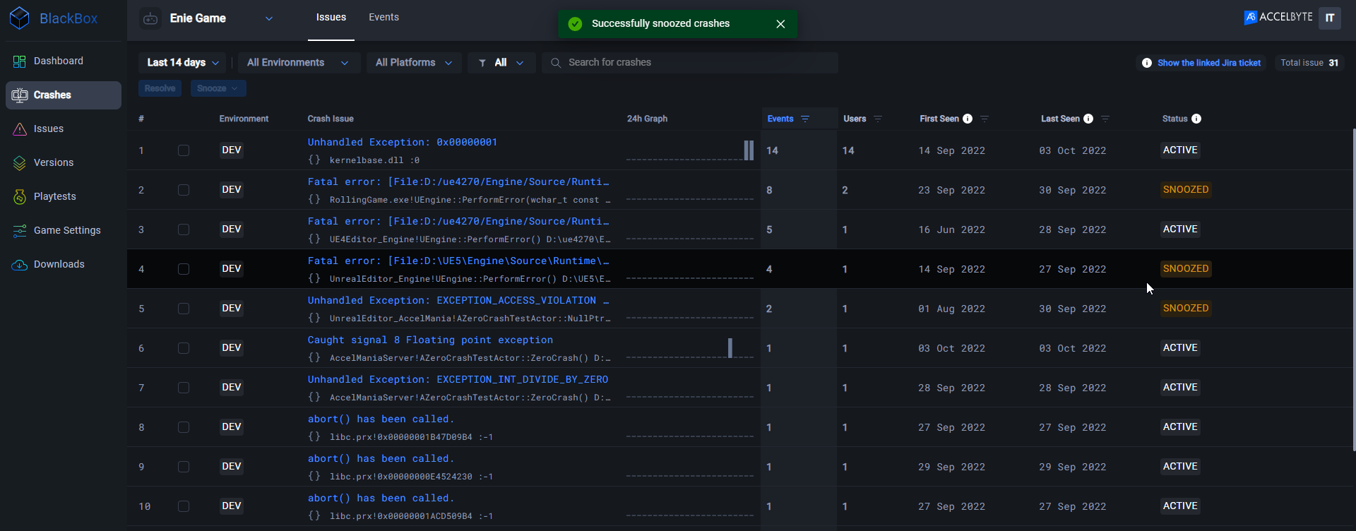Check the box for crash row 8

point(184,427)
